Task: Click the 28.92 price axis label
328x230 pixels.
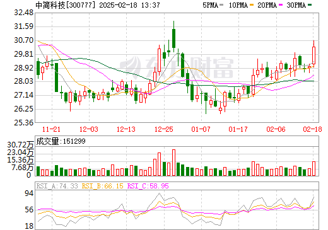Action: click(24, 68)
